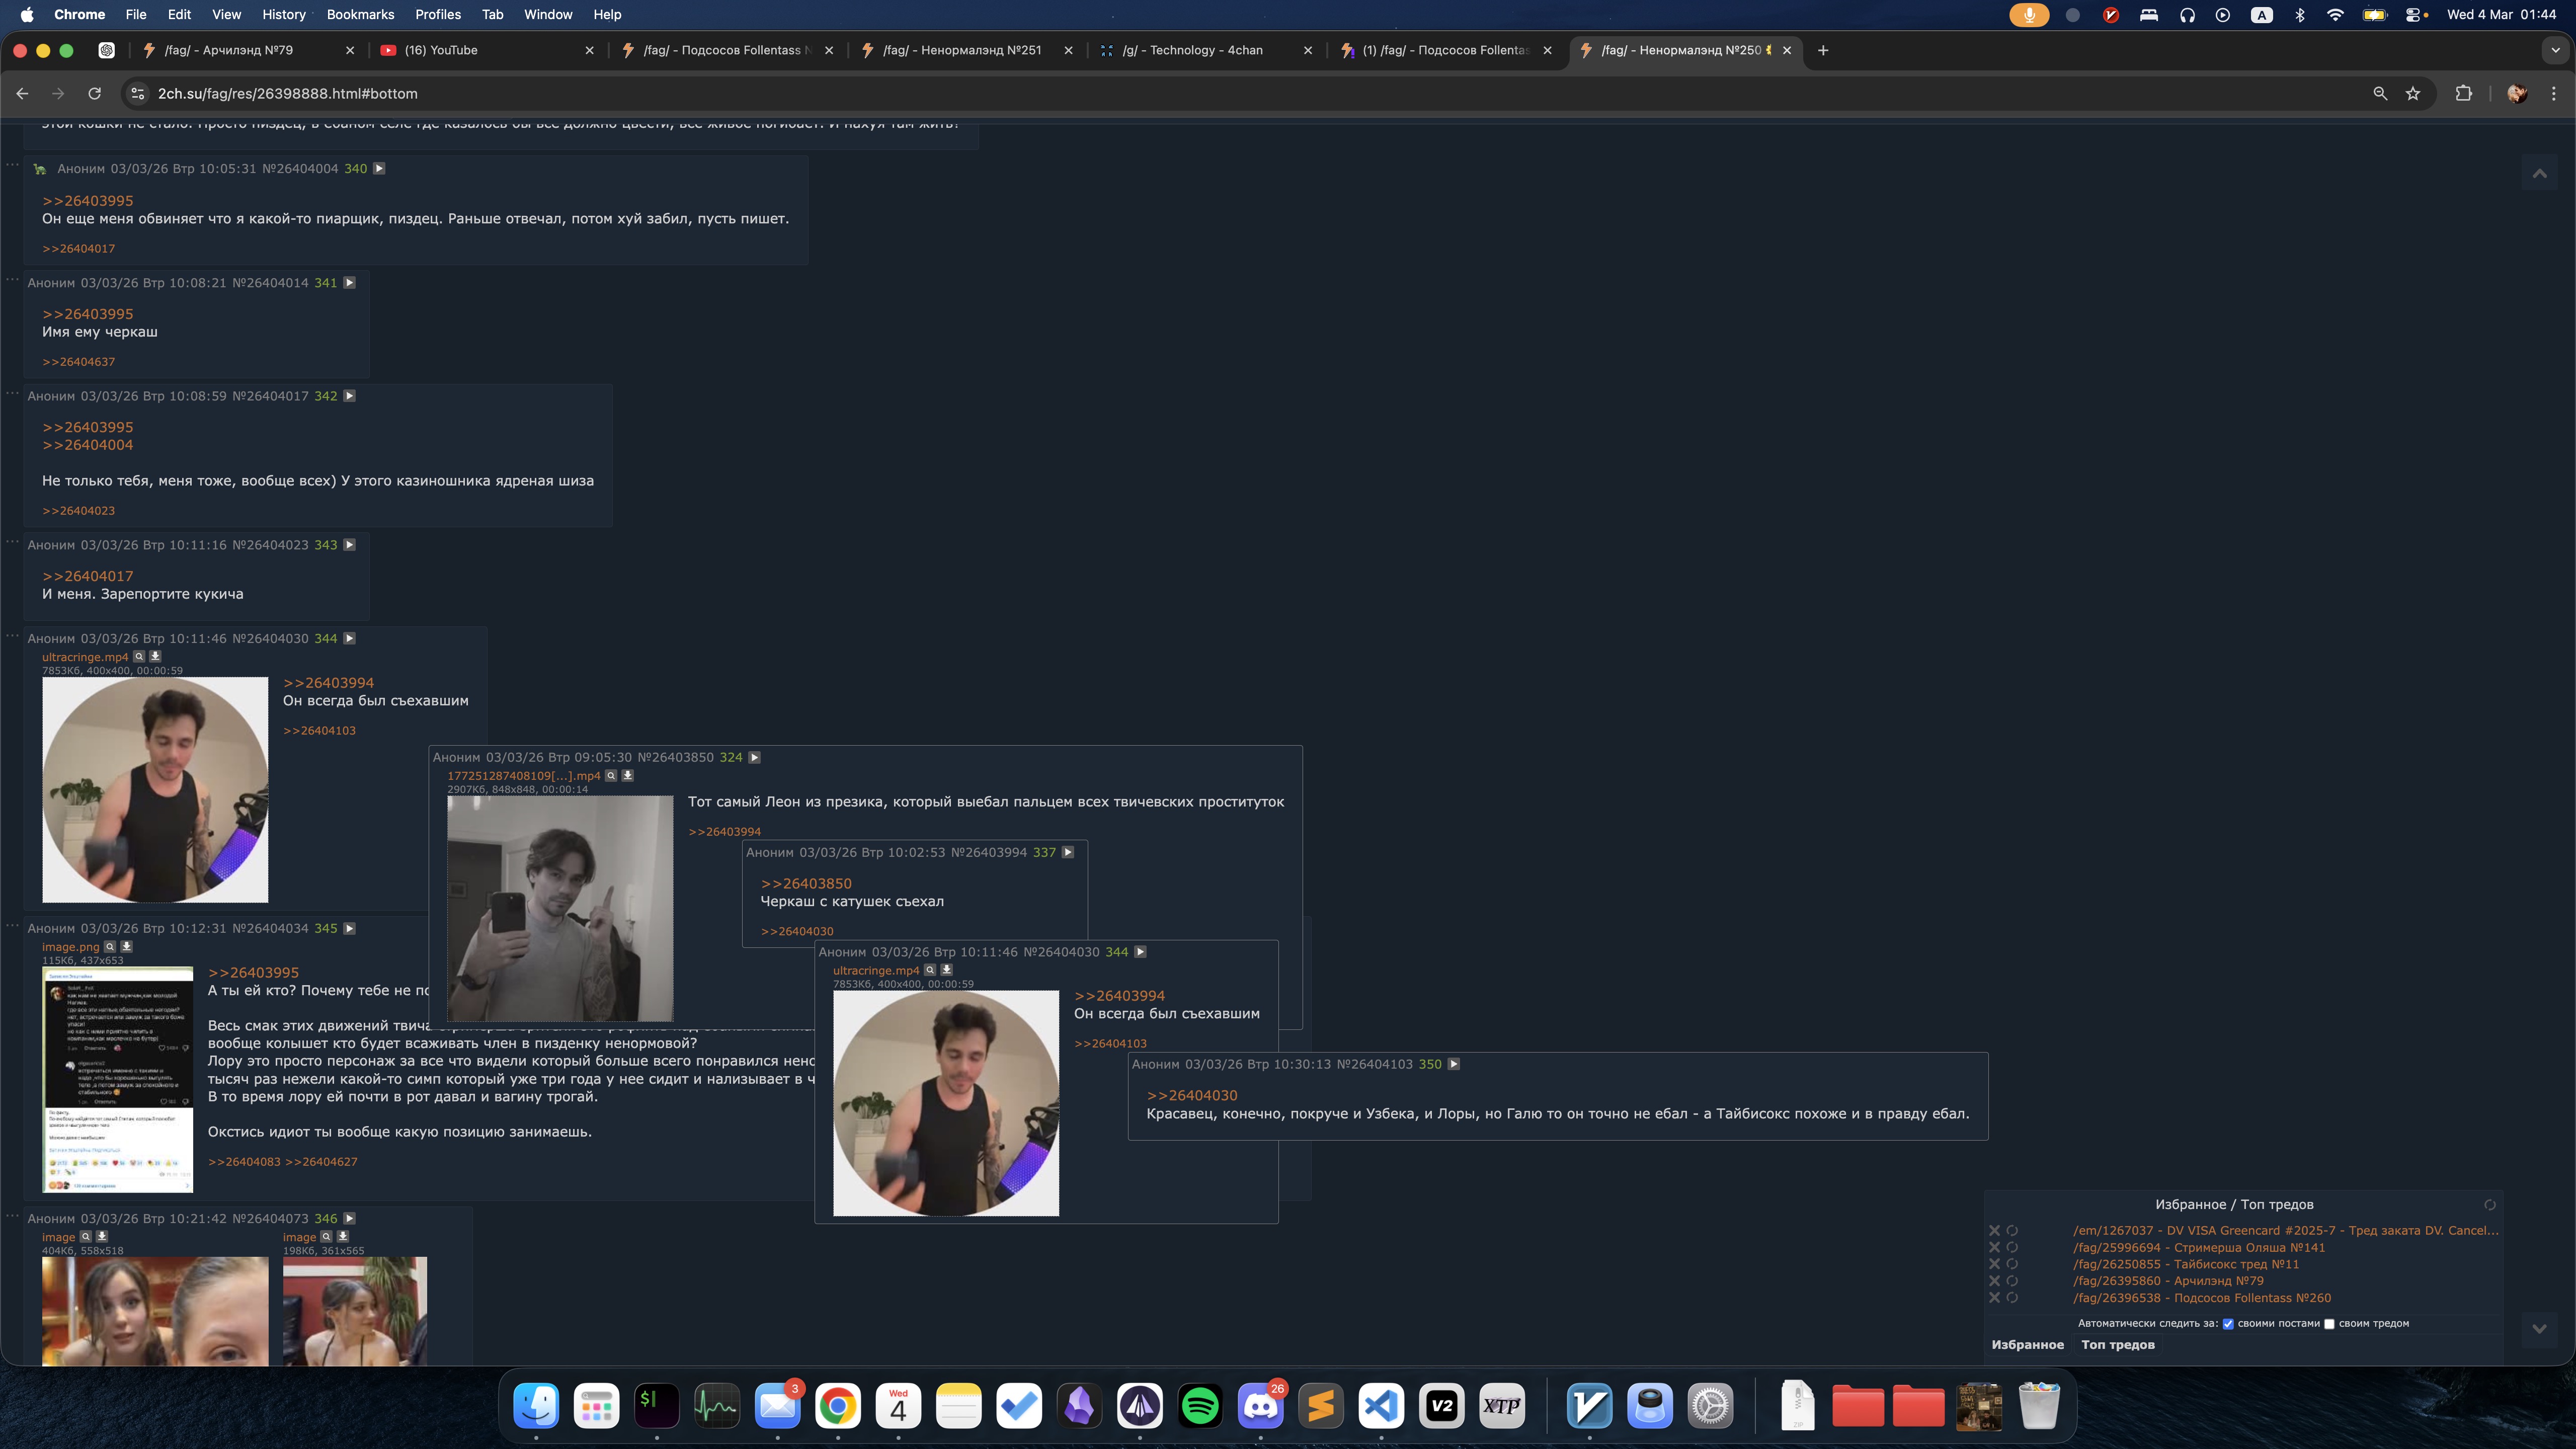Remove Тайбисокс тред №11 from favorites
The width and height of the screenshot is (2576, 1449).
[1994, 1264]
